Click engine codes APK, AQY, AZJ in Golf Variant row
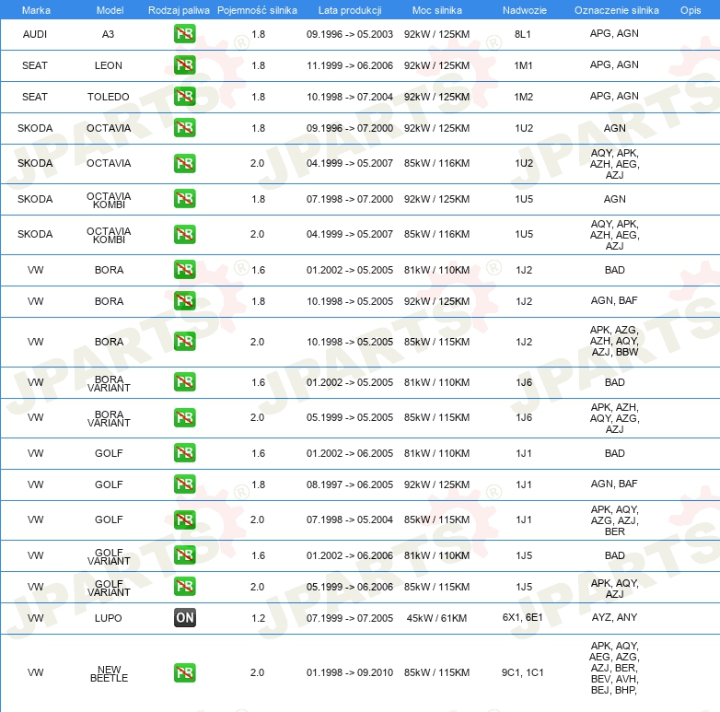Viewport: 720px width, 712px height. point(614,588)
